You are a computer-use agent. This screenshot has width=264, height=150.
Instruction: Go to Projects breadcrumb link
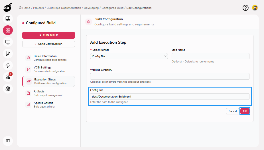click(38, 8)
